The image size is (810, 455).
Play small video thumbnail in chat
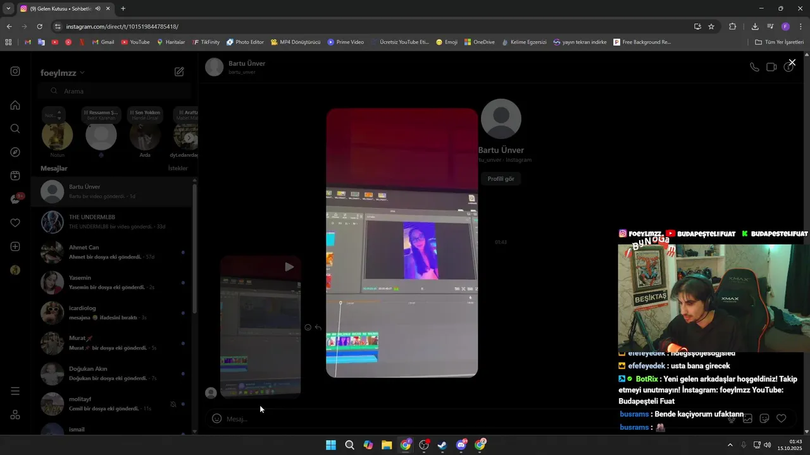pyautogui.click(x=260, y=327)
